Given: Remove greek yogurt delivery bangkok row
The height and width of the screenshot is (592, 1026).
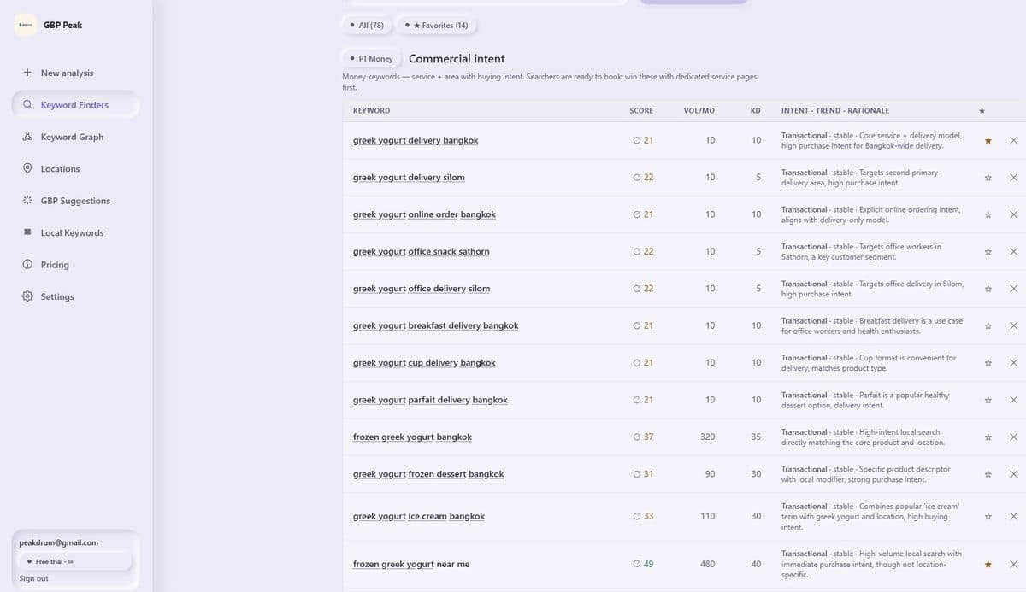Looking at the screenshot, I should click(1013, 140).
